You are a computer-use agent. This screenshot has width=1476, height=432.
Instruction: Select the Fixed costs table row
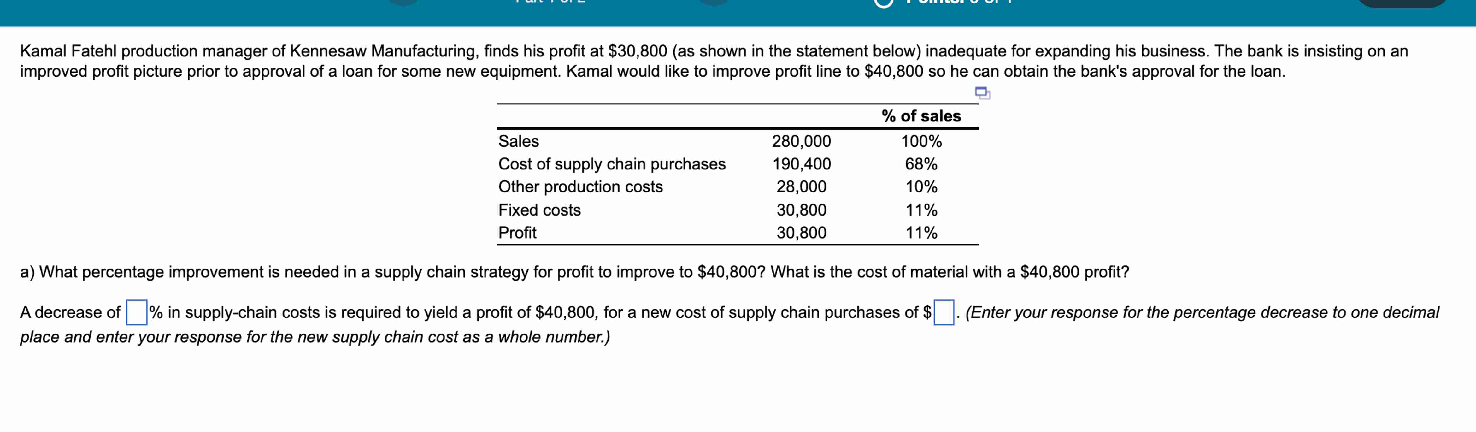[x=539, y=210]
